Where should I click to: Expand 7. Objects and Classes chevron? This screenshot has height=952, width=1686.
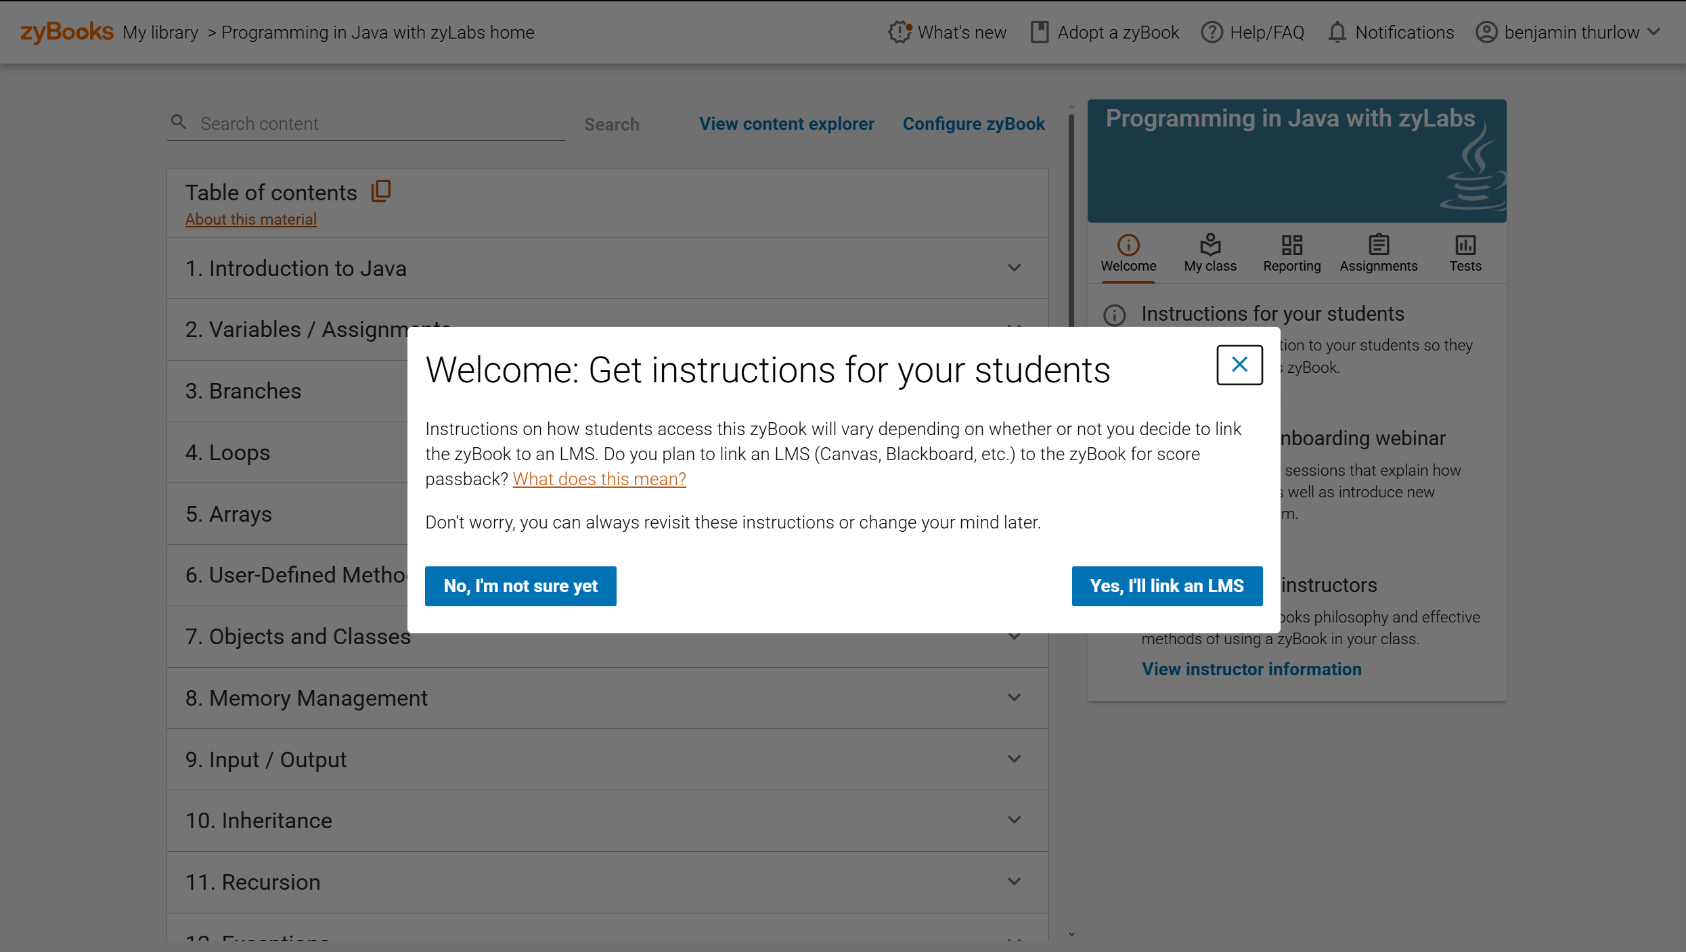[1014, 637]
